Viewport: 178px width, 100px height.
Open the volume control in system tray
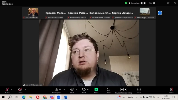pyautogui.click(x=154, y=97)
